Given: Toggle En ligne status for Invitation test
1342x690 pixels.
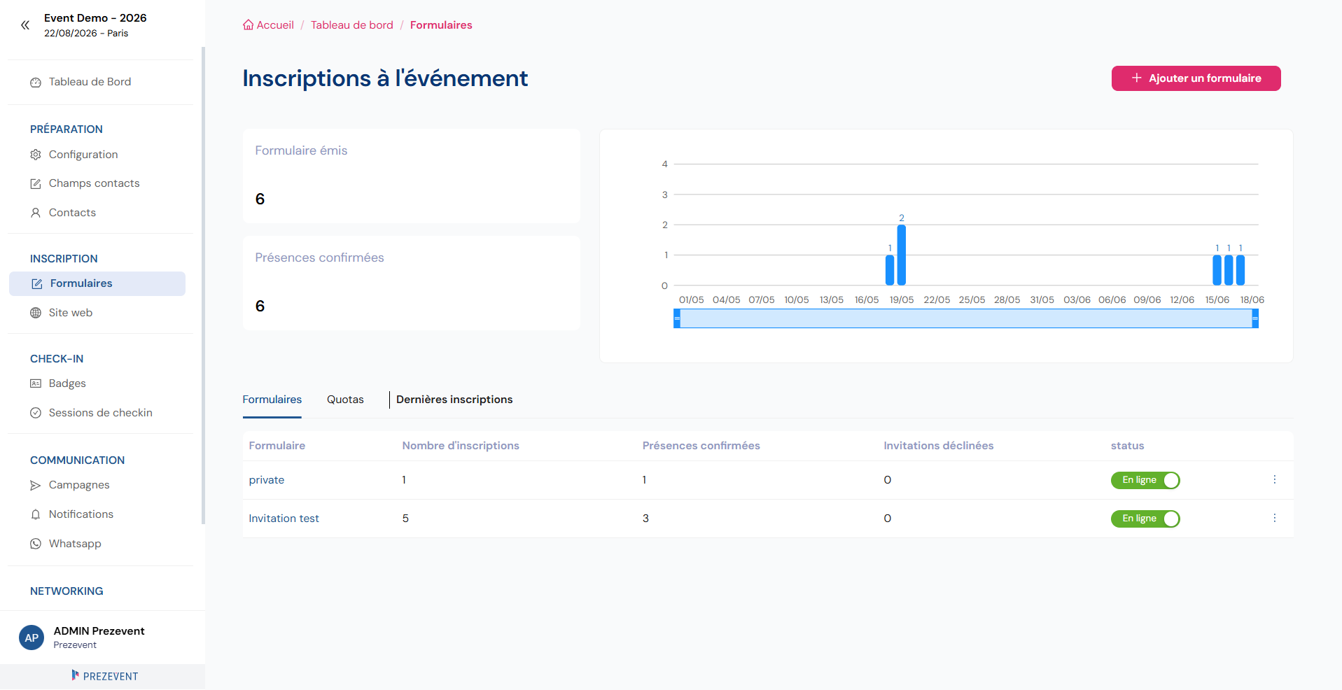Looking at the screenshot, I should pyautogui.click(x=1145, y=519).
